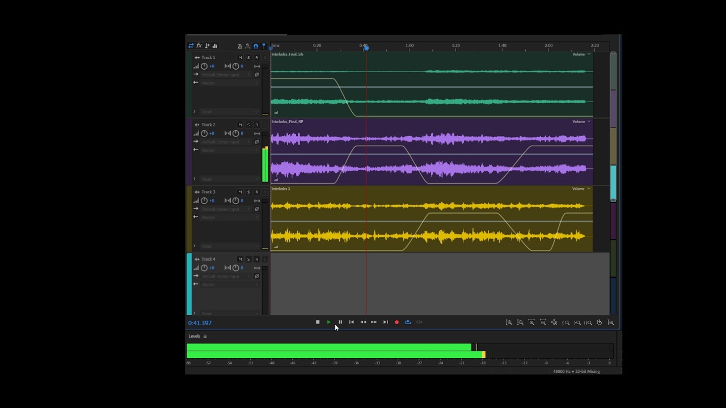Solo Track 1
726x408 pixels.
coord(248,58)
